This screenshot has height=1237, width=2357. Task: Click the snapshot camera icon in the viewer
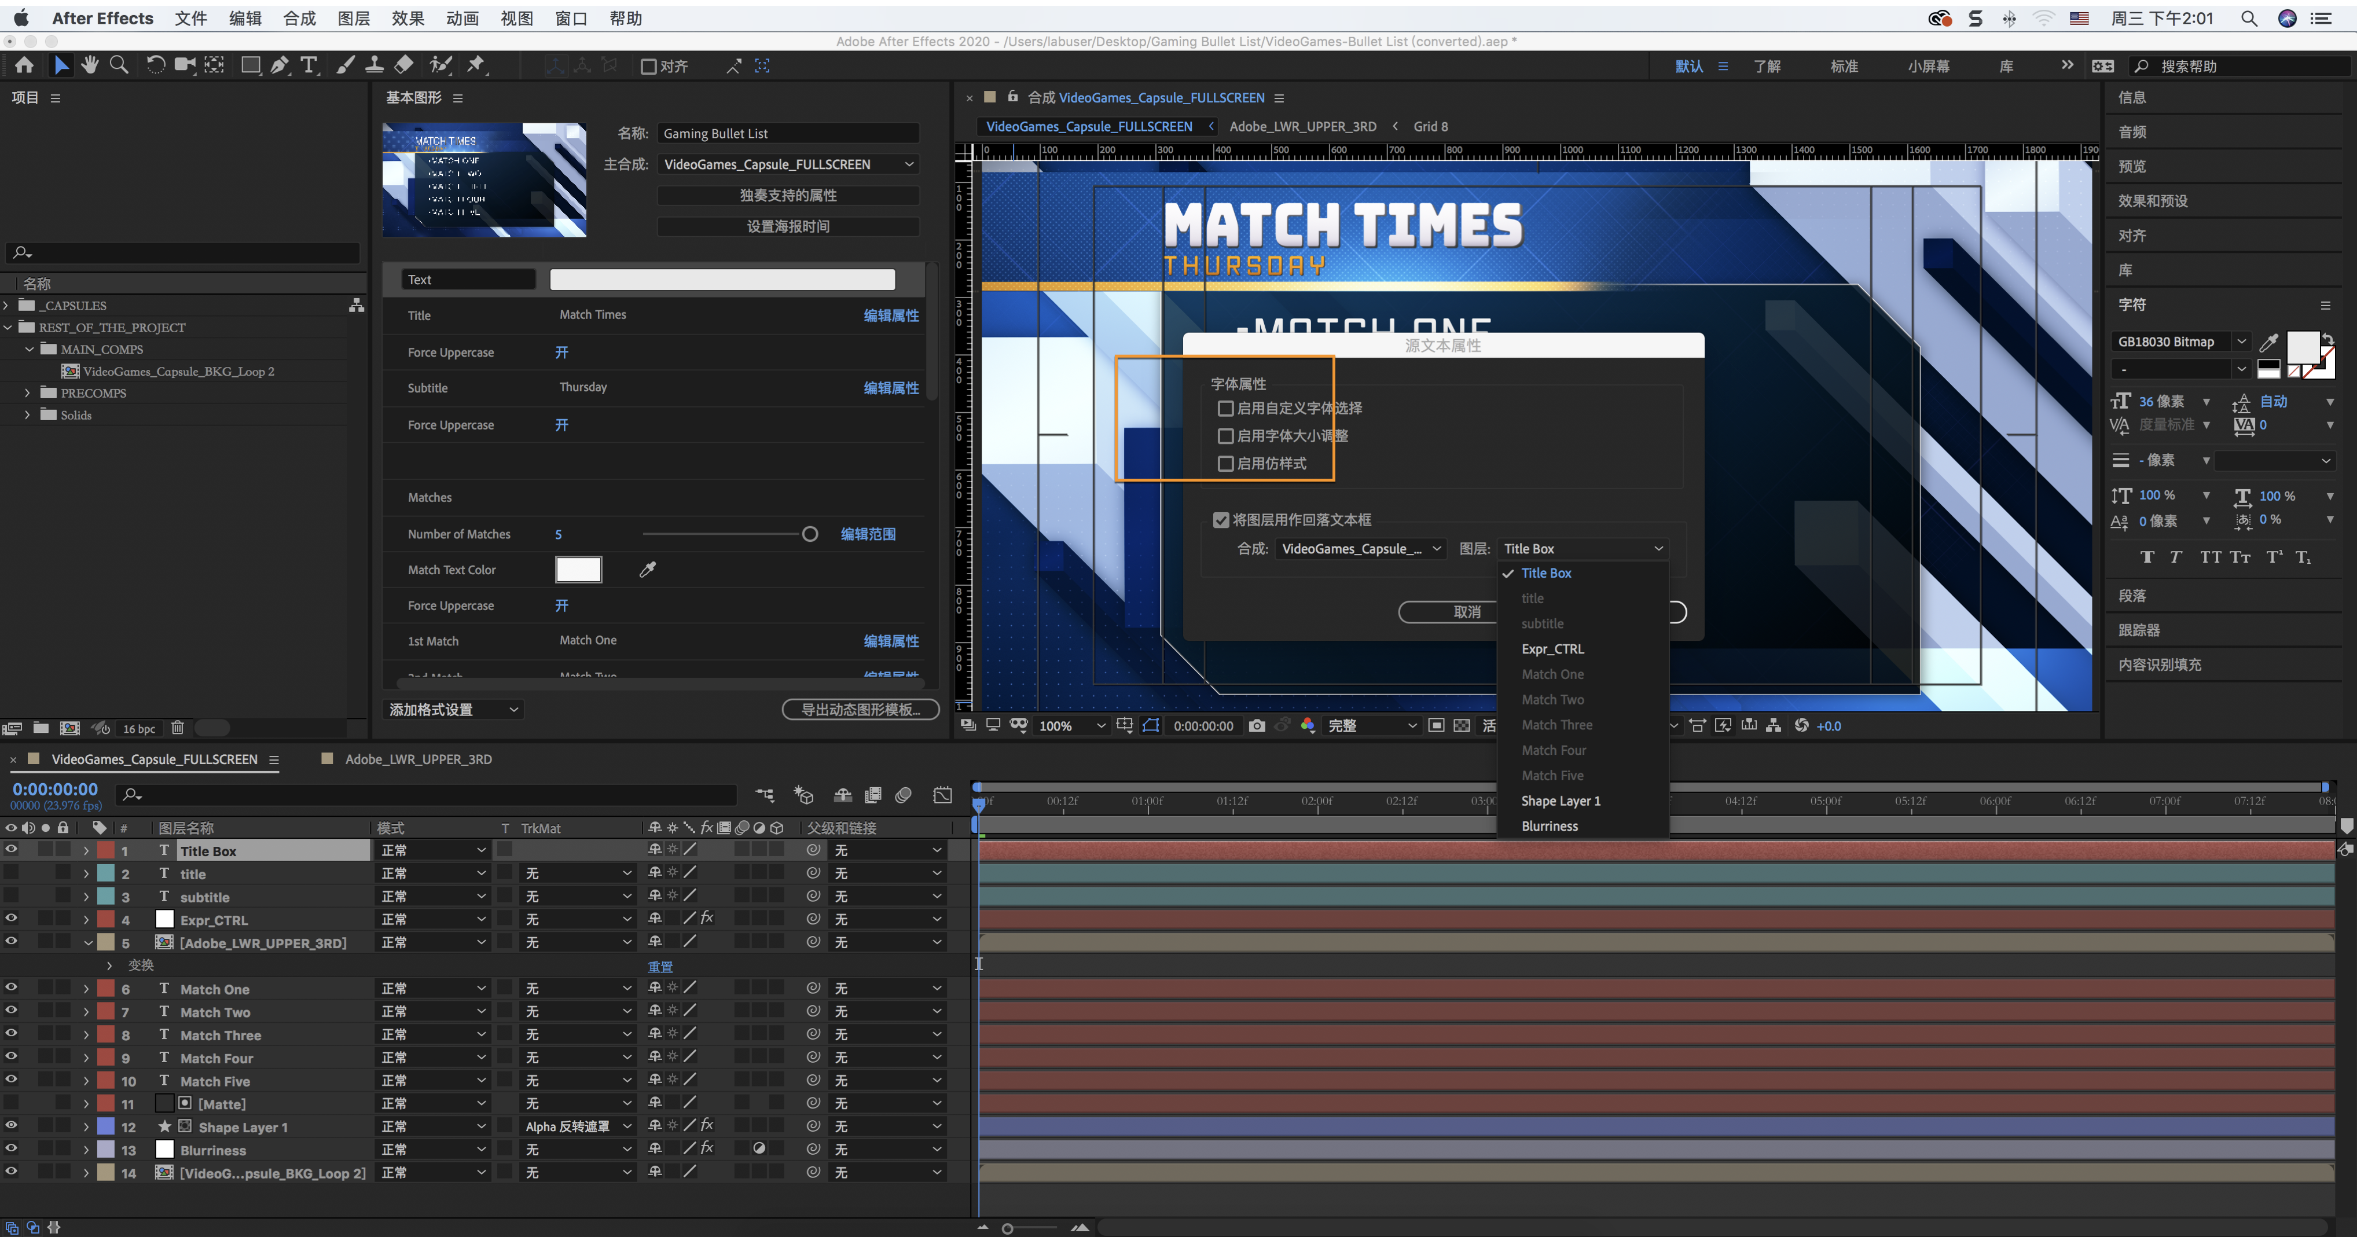click(1256, 725)
